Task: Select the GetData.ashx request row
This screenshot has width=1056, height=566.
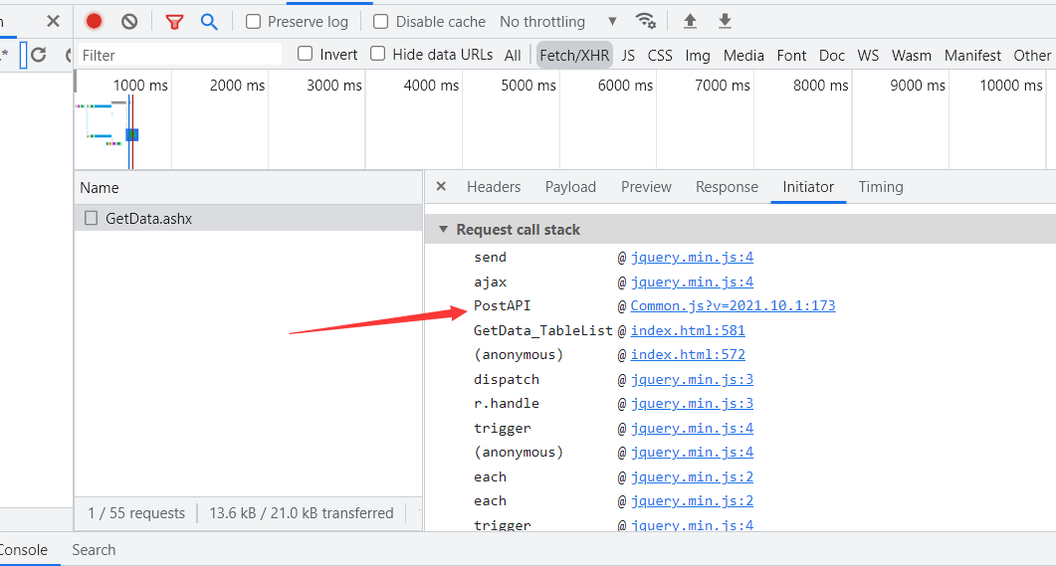Action: coord(248,218)
